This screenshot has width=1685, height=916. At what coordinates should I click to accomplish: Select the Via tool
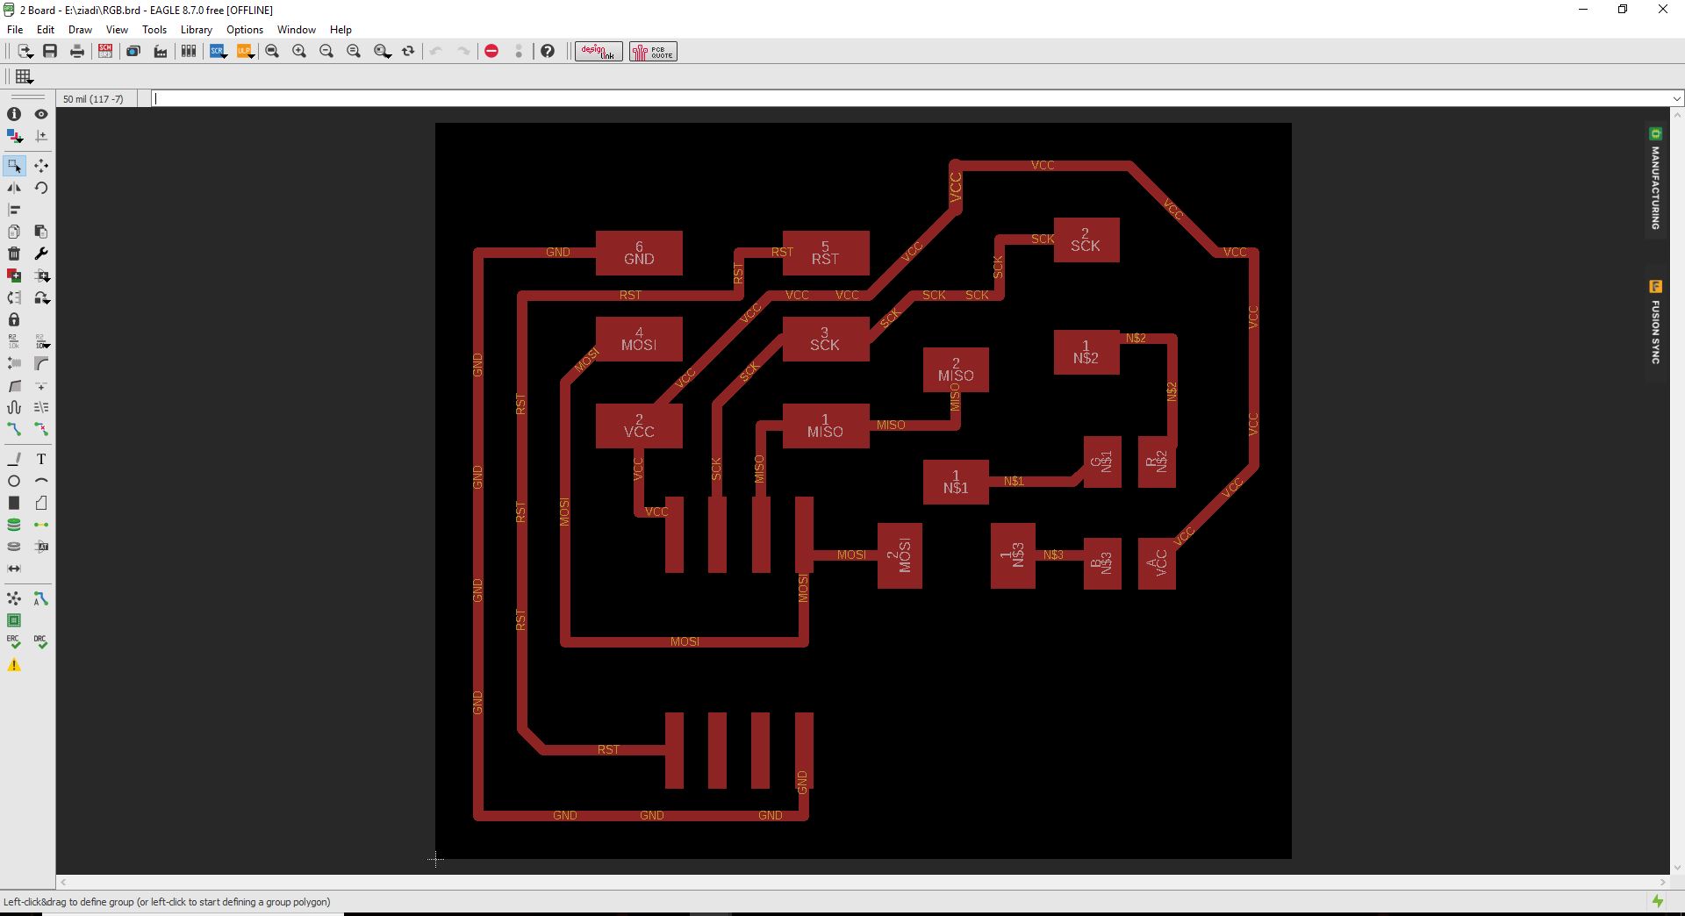click(14, 525)
